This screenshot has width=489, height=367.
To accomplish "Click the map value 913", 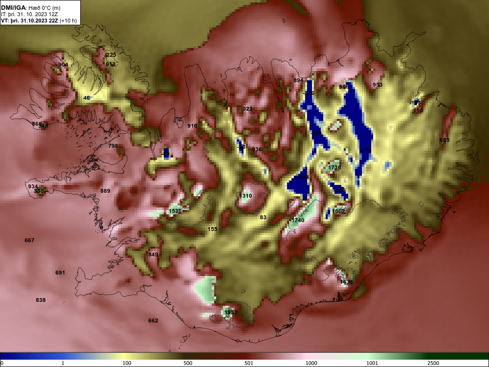I will [111, 64].
